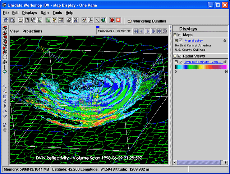The width and height of the screenshot is (230, 174).
Task: Open the Projections menu
Action: coord(32,31)
